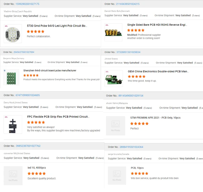
Task: Open order number 67471099001024605 link
Action: click(28, 95)
